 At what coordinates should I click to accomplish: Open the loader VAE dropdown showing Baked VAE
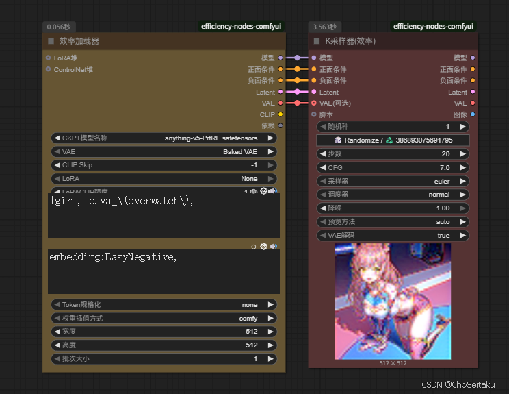tap(164, 152)
